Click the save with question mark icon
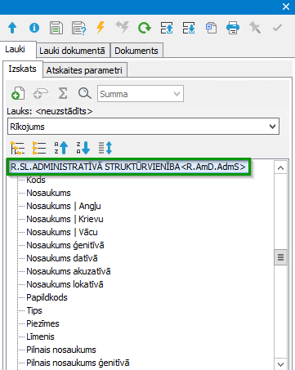 point(78,28)
